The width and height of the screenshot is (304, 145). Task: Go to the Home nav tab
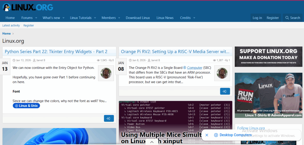click(x=10, y=18)
